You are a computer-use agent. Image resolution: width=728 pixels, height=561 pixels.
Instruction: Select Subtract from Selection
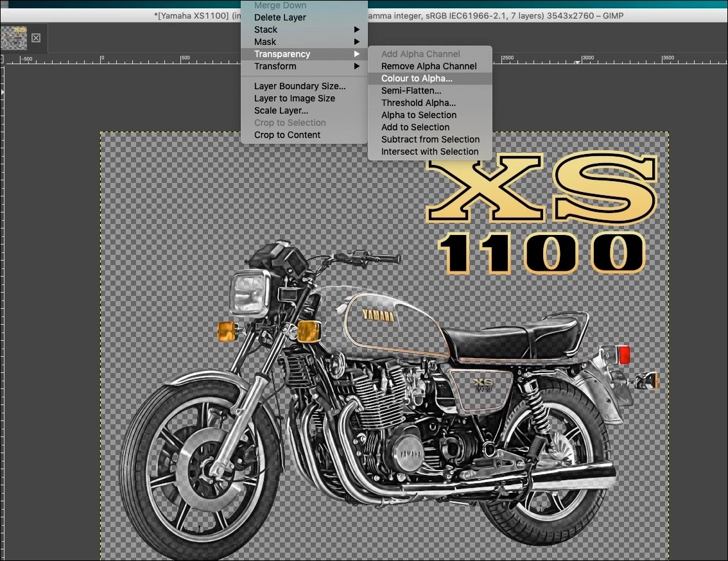429,139
